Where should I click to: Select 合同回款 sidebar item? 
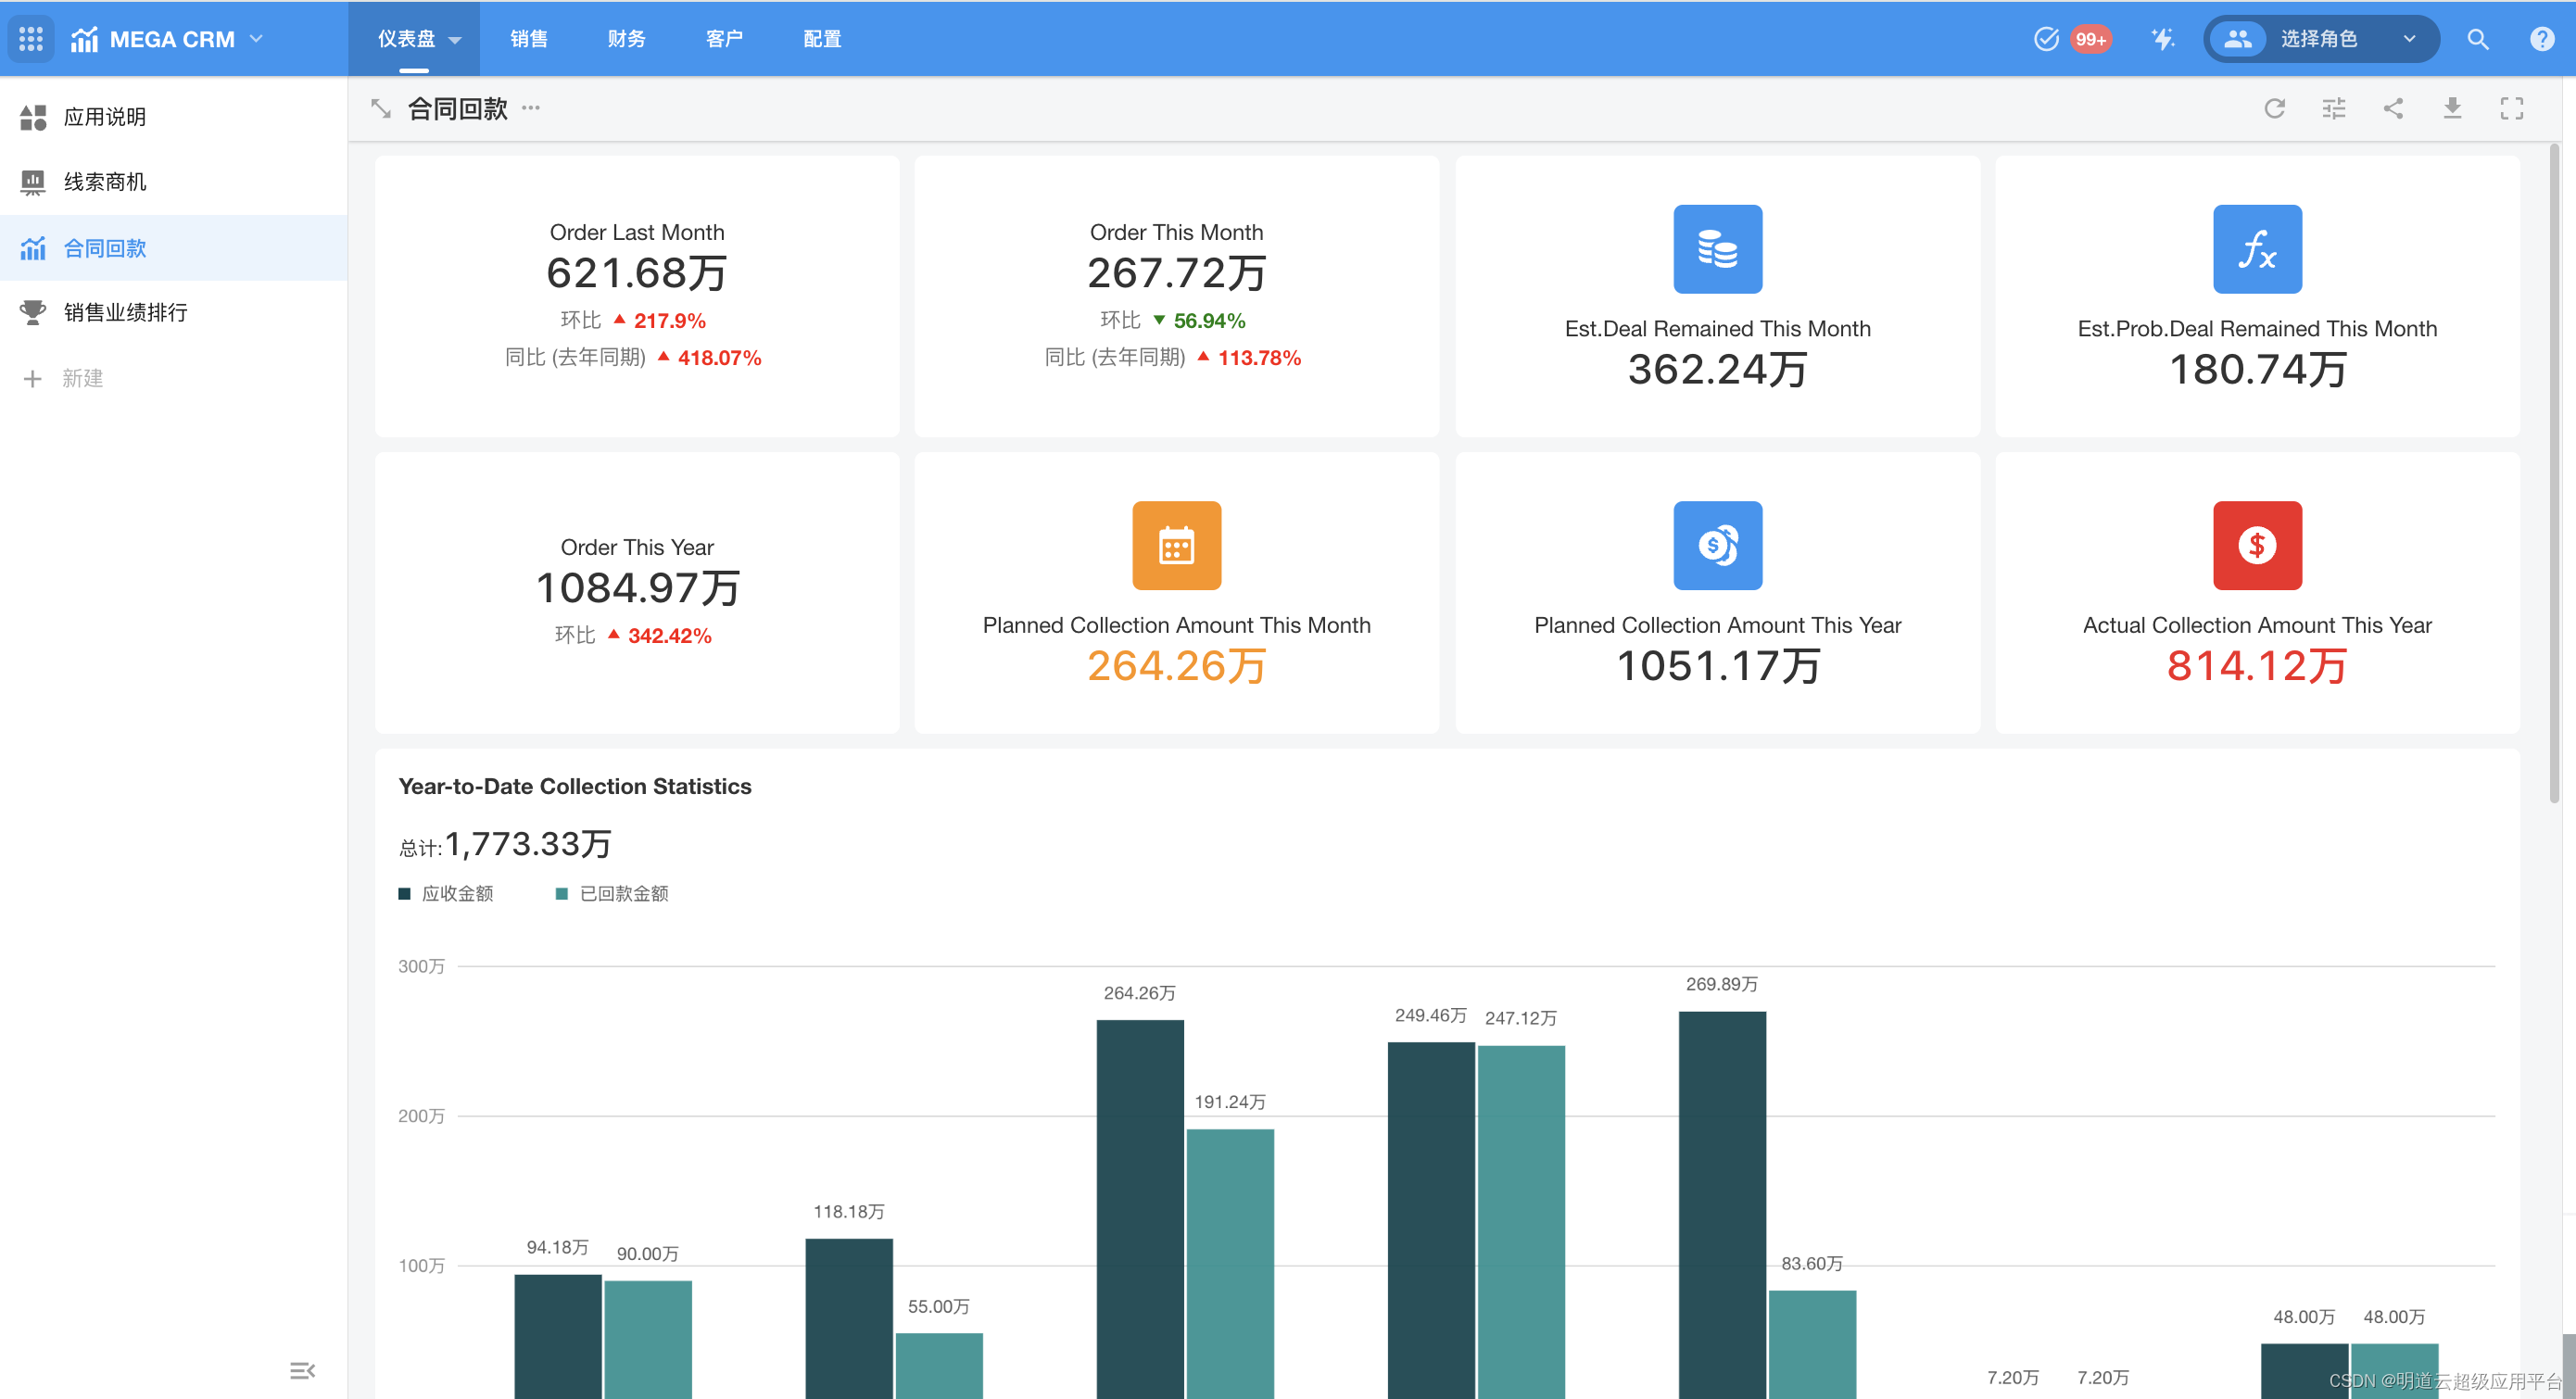click(x=174, y=248)
